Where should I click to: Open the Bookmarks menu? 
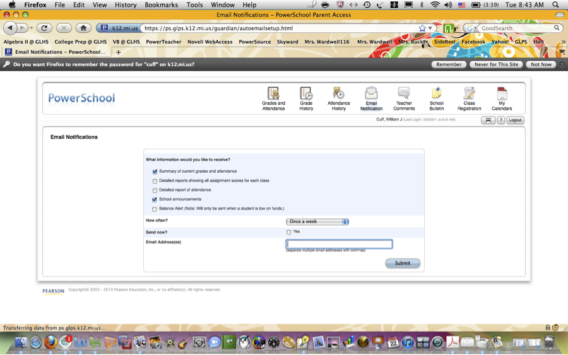point(161,4)
